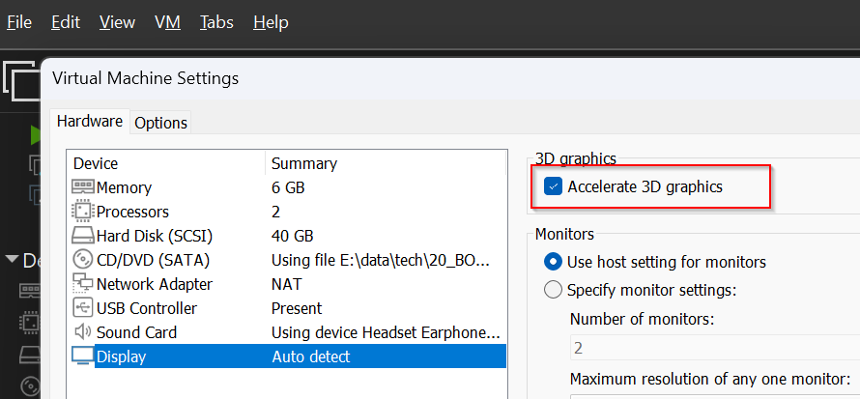Open the File menu
The height and width of the screenshot is (399, 860).
[19, 22]
